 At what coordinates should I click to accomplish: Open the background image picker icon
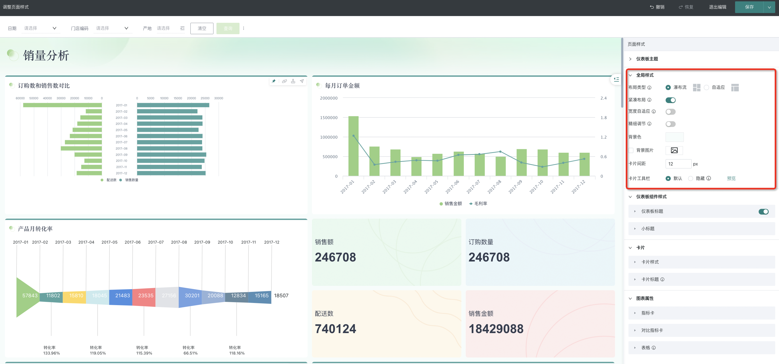(x=674, y=150)
